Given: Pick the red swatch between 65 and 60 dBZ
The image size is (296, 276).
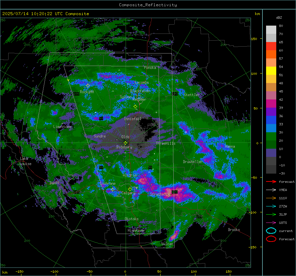Looking at the screenshot, I should [x=271, y=46].
